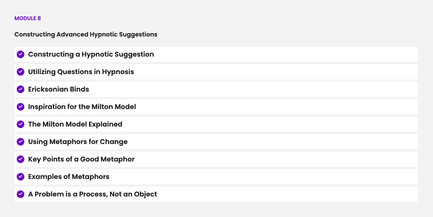Select the Ericksonian Binds lesson title
The image size is (433, 217).
coord(59,89)
